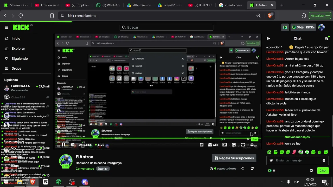Viewport: 333px width, 187px height.
Task: Switch to the Stream - Kick tab
Action: [x=16, y=5]
